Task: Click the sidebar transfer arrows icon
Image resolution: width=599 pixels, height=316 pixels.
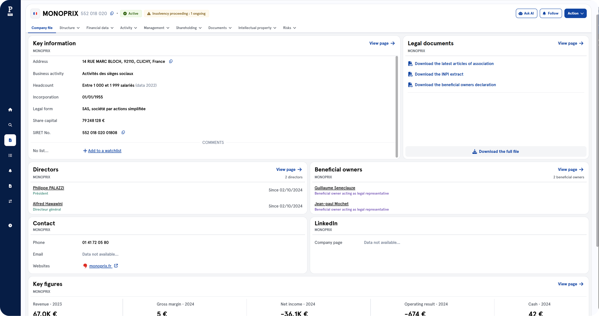Action: [x=10, y=201]
